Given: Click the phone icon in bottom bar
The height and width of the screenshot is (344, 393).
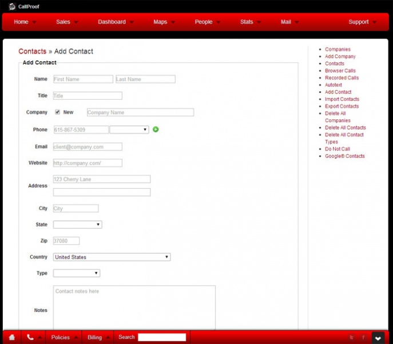Looking at the screenshot, I should pyautogui.click(x=30, y=337).
